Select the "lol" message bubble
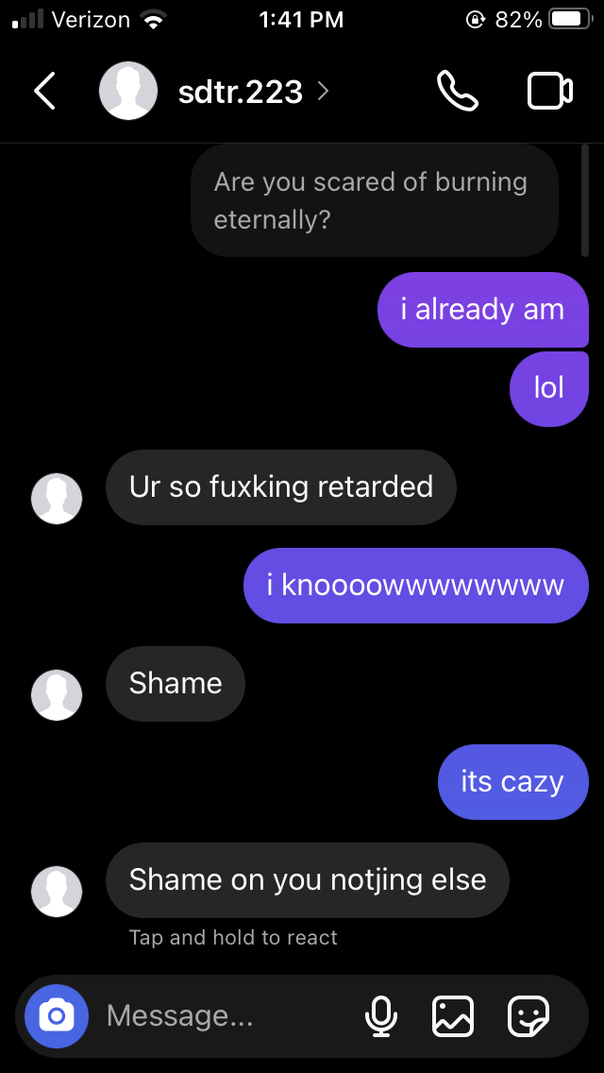 pyautogui.click(x=549, y=389)
